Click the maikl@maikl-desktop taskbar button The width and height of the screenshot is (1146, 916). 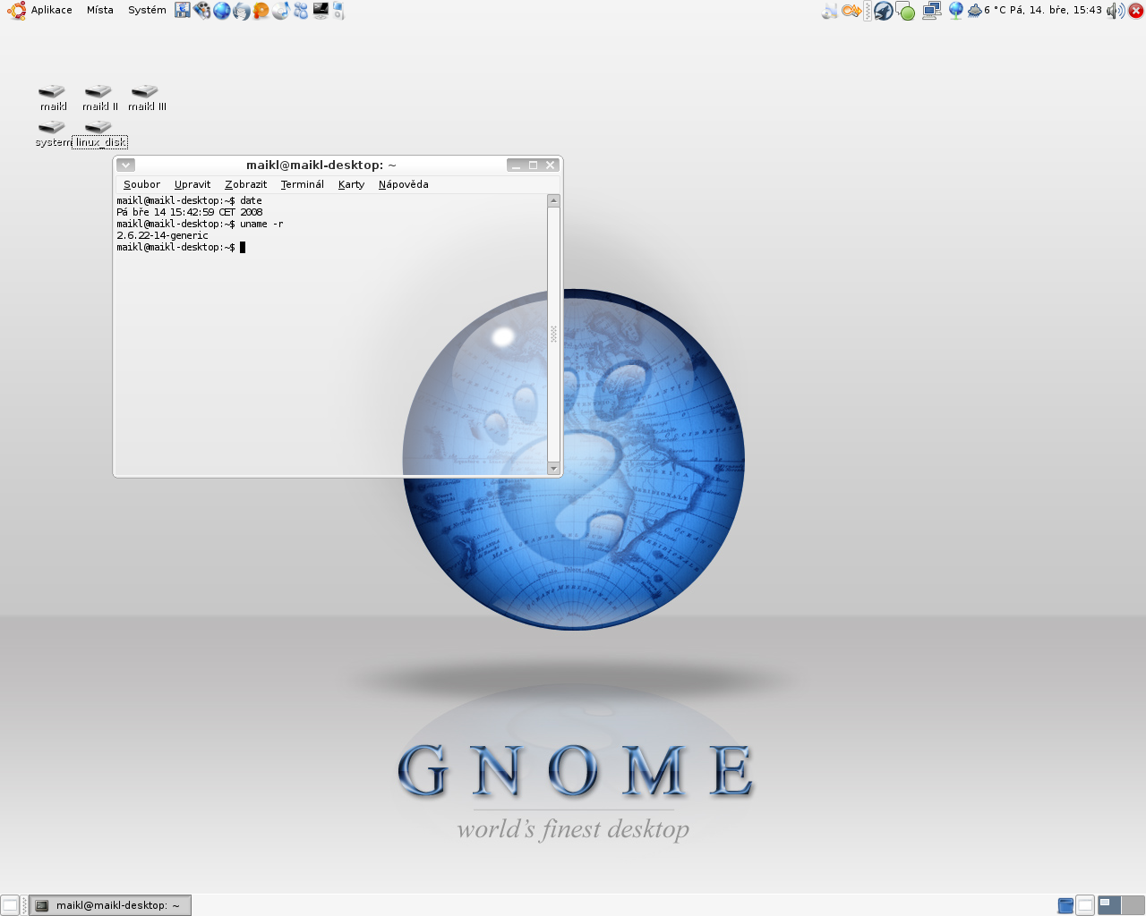(x=110, y=905)
